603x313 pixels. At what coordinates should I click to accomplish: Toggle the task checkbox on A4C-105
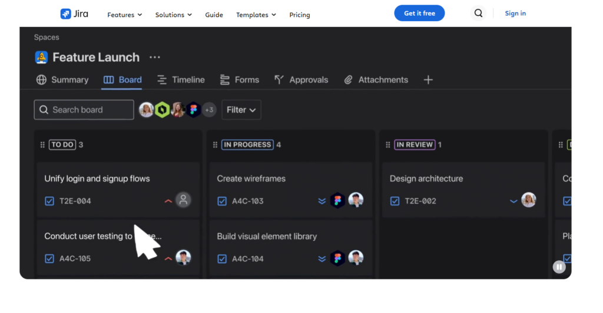(x=49, y=258)
